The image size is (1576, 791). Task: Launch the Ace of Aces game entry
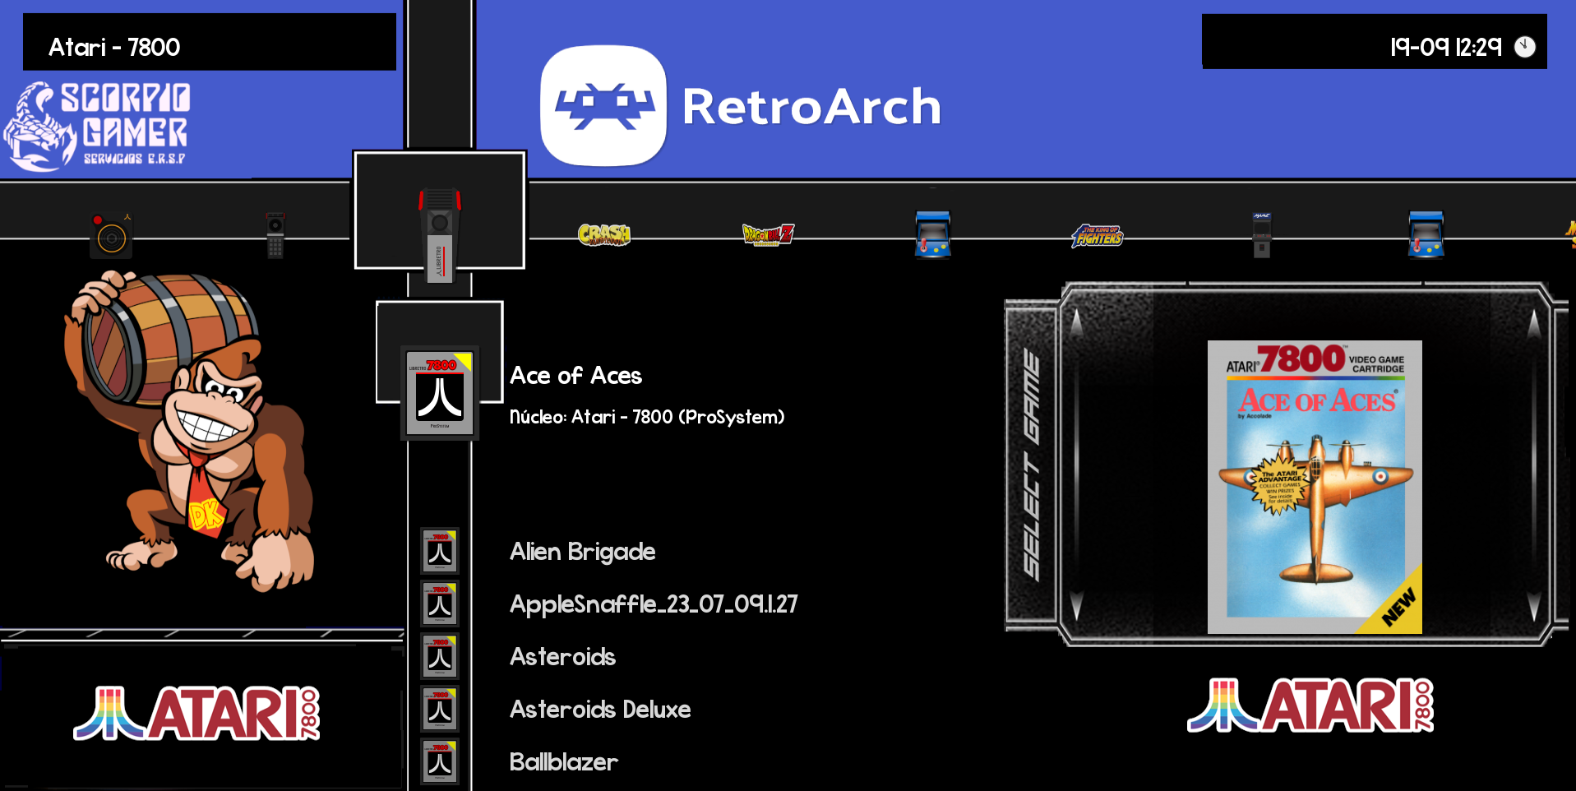point(575,376)
